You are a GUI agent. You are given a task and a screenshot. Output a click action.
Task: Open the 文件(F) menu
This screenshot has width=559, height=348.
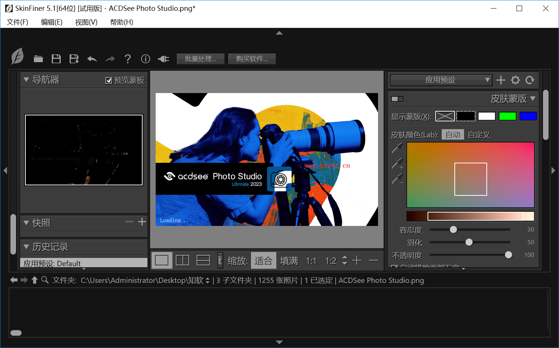tap(18, 22)
